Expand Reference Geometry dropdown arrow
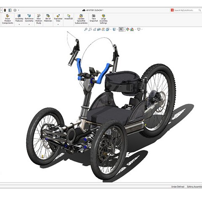The width and height of the screenshot is (202, 202). point(29,24)
